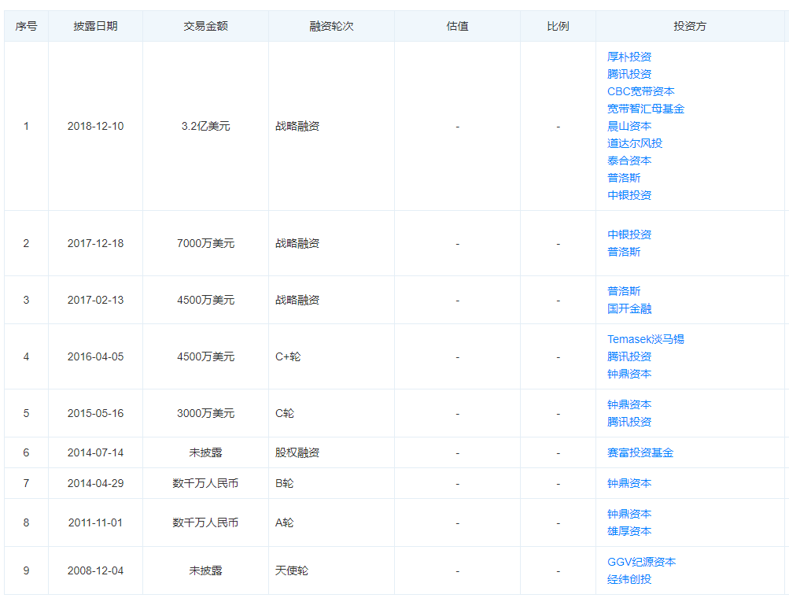Open 泰合资本 investor link
This screenshot has width=789, height=598.
pos(629,161)
